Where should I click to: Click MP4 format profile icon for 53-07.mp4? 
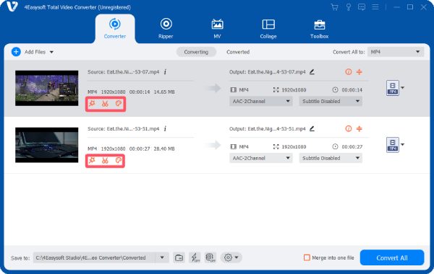click(393, 88)
